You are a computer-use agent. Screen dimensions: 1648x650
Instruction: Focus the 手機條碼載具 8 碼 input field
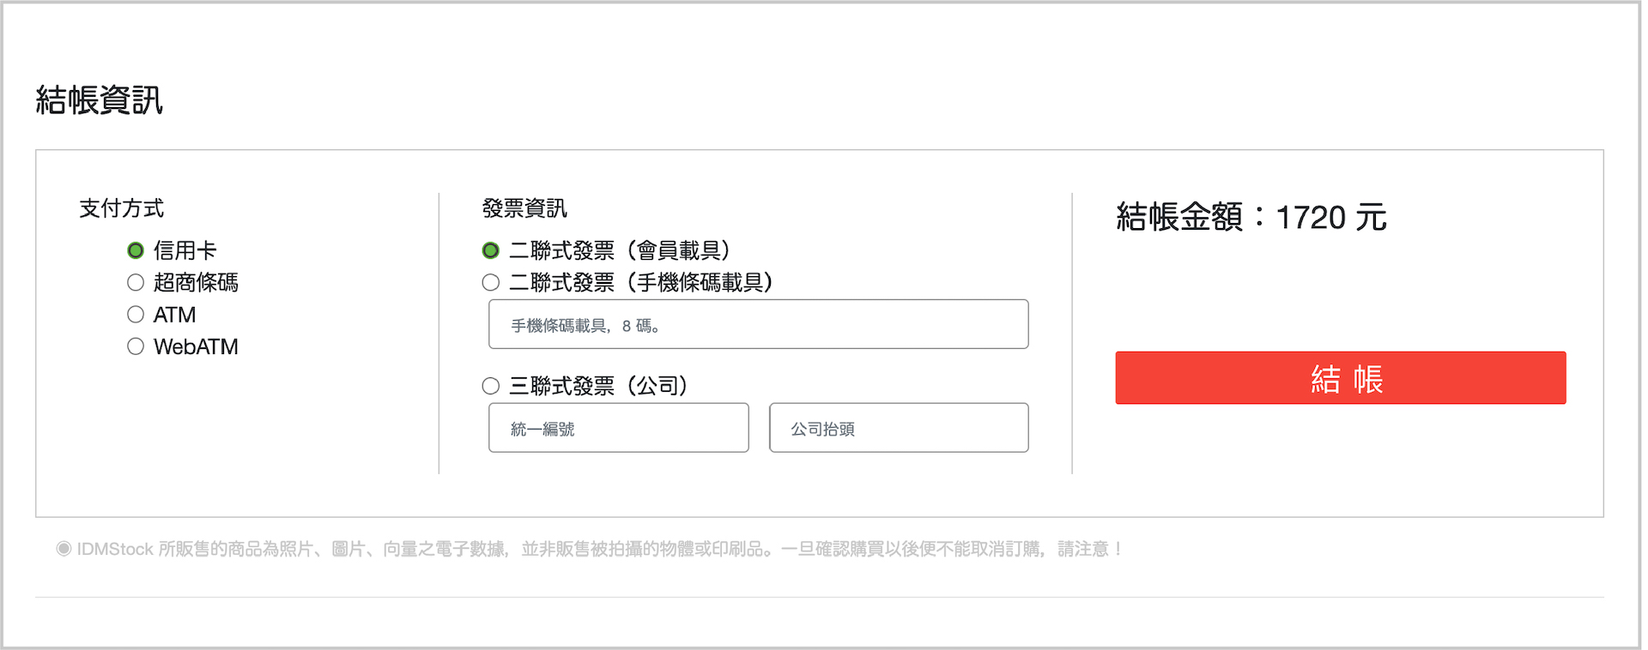pos(759,324)
